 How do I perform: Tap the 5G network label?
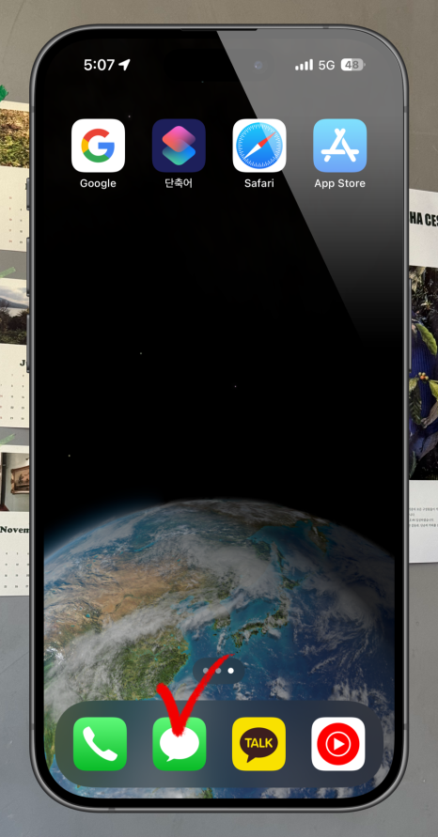(x=326, y=65)
